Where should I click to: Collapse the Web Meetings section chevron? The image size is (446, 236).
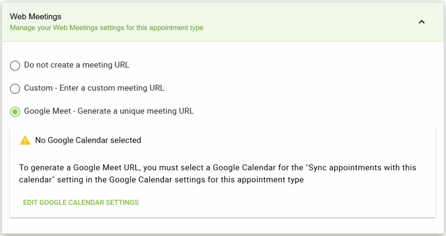[x=421, y=22]
